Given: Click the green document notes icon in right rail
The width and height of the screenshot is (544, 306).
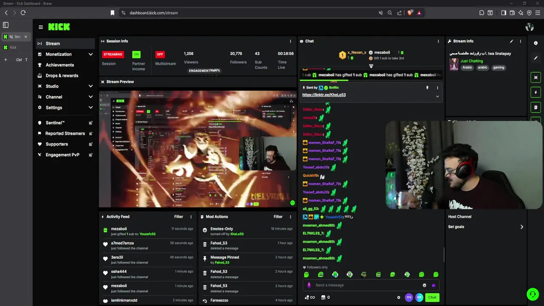Looking at the screenshot, I should click(535, 108).
